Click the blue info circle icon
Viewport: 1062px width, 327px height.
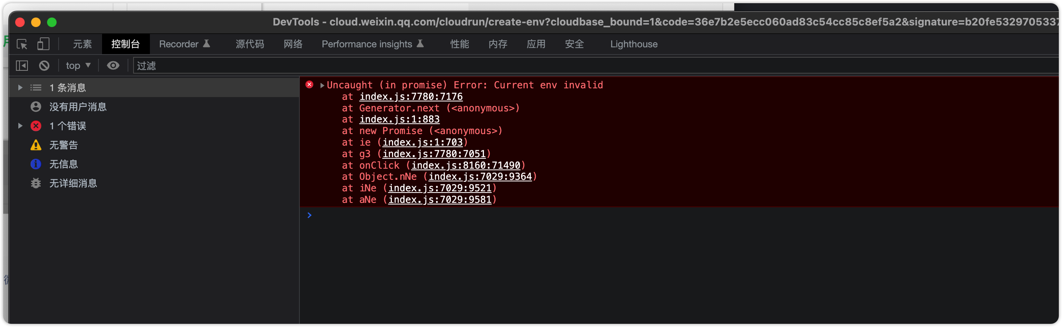[36, 164]
